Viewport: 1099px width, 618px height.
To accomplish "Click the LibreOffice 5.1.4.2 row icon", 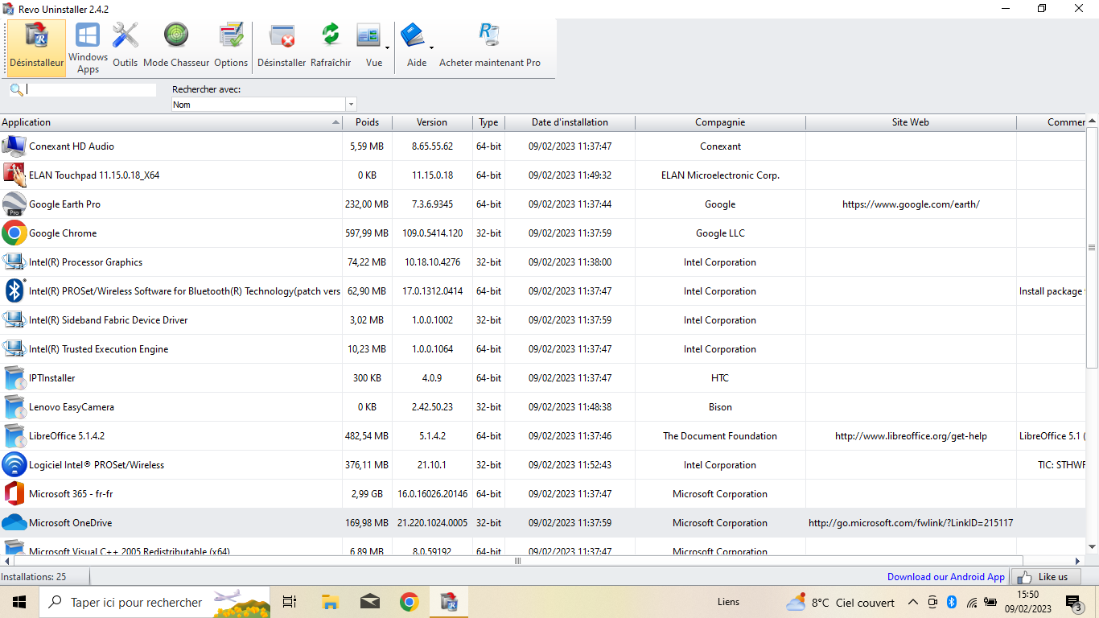I will (x=14, y=436).
